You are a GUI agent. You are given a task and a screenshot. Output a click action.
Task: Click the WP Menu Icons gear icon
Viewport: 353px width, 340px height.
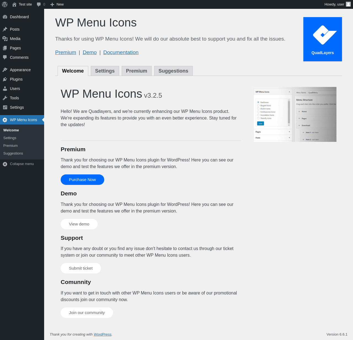click(5, 120)
